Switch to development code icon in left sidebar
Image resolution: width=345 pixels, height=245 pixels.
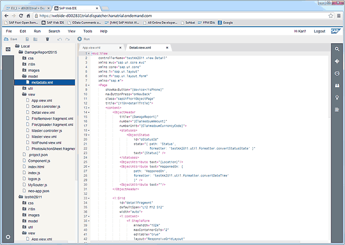pos(8,49)
